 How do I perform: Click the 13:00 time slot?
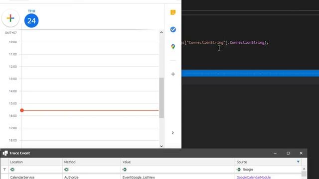tap(90, 85)
